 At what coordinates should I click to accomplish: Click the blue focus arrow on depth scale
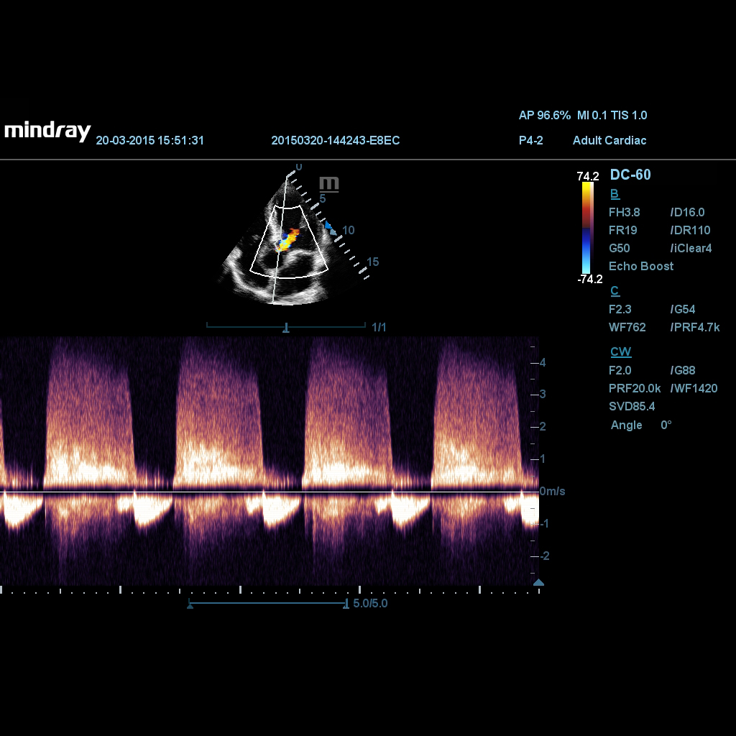(328, 226)
